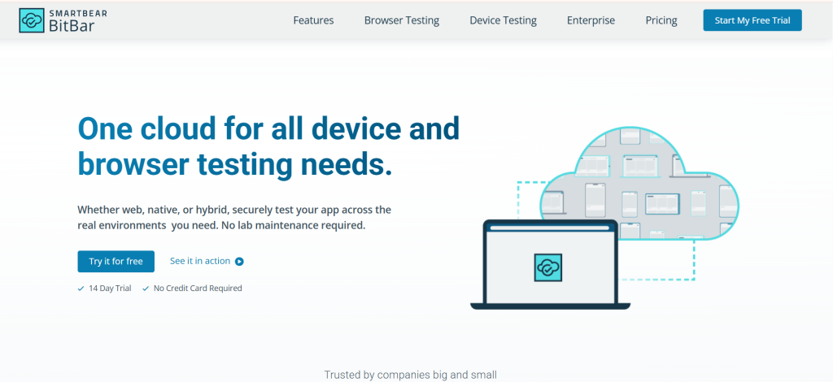Open the Features menu item
Image resolution: width=833 pixels, height=382 pixels.
313,20
